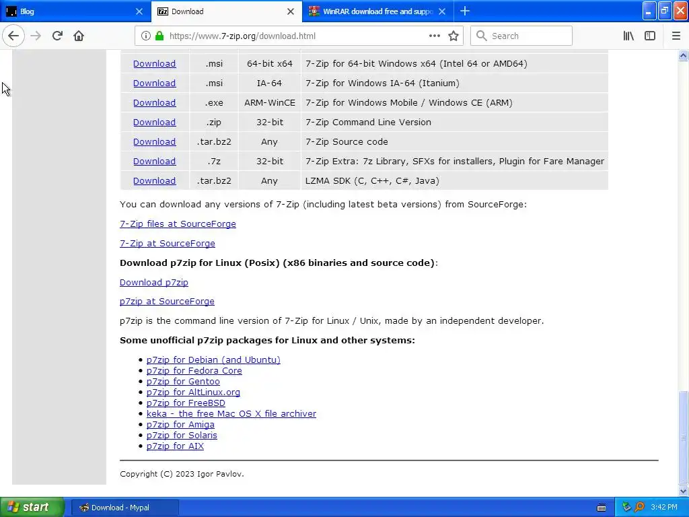Switch to the Blog tab
The width and height of the screenshot is (689, 517).
point(75,11)
